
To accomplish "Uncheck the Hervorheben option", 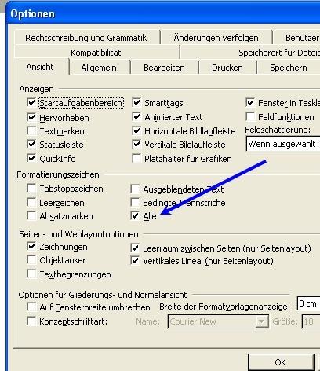I will [31, 117].
